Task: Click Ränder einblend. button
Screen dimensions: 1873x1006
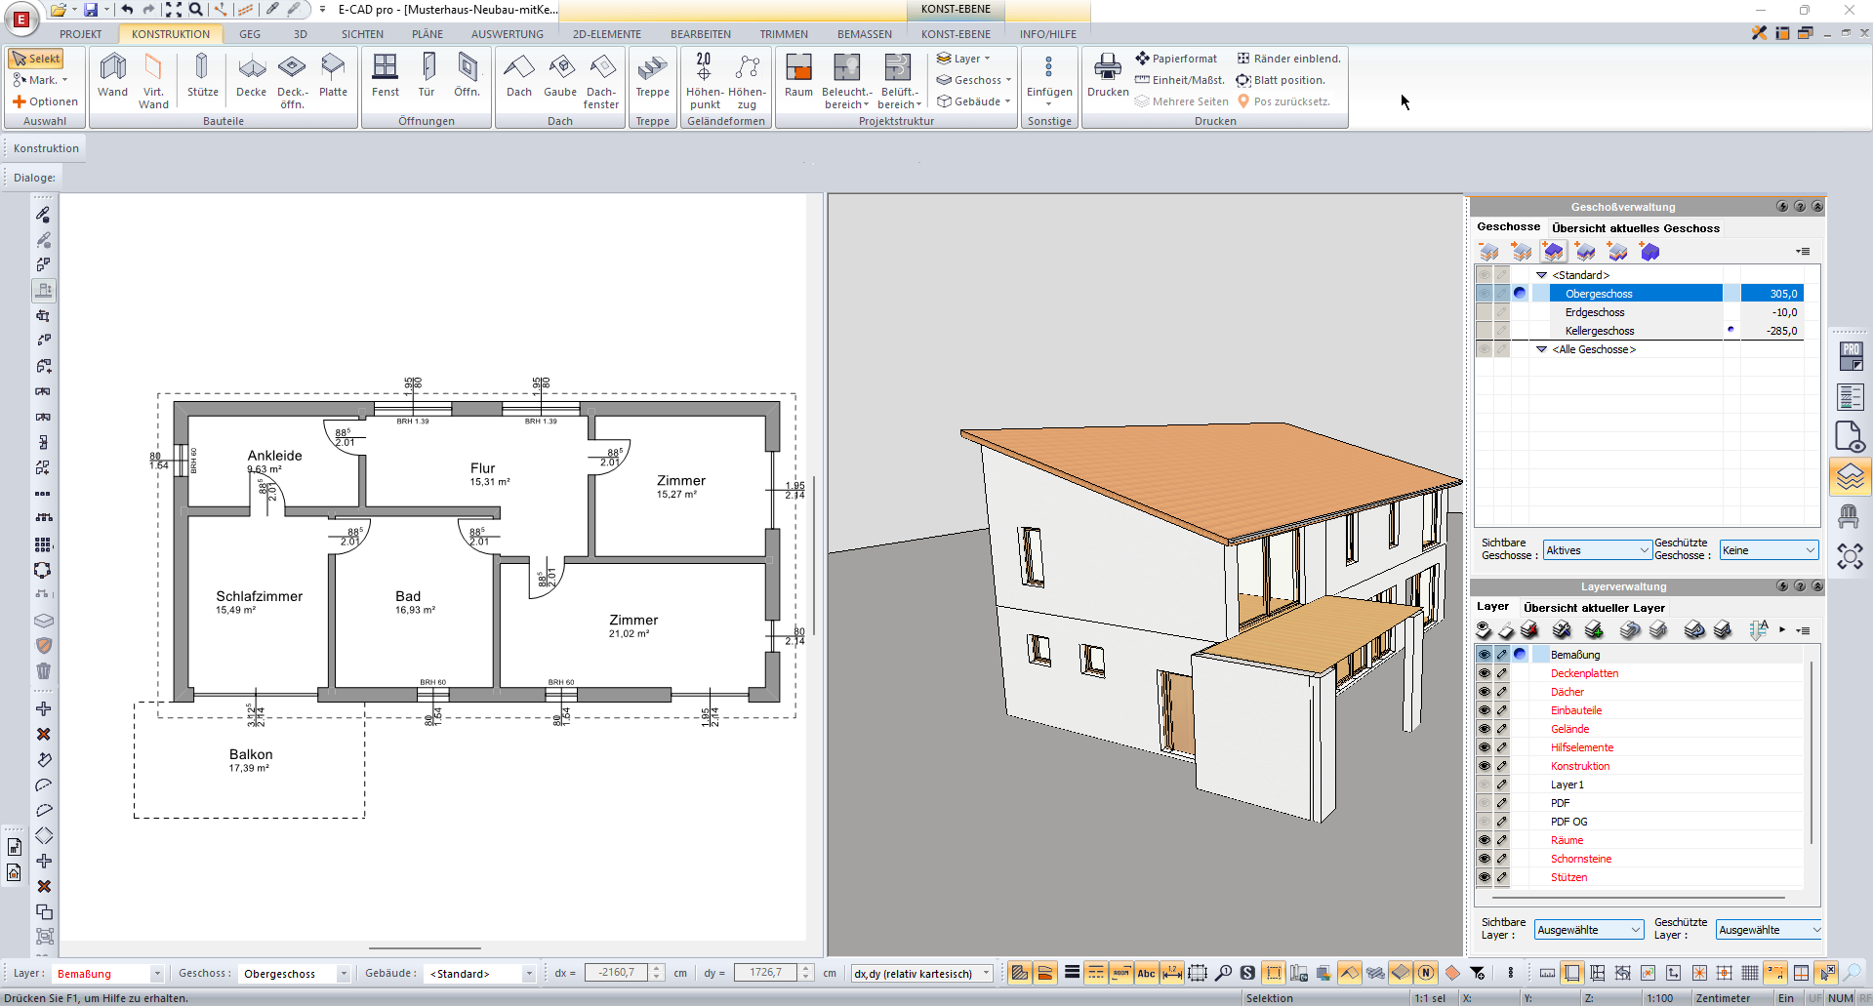Action: 1289,59
